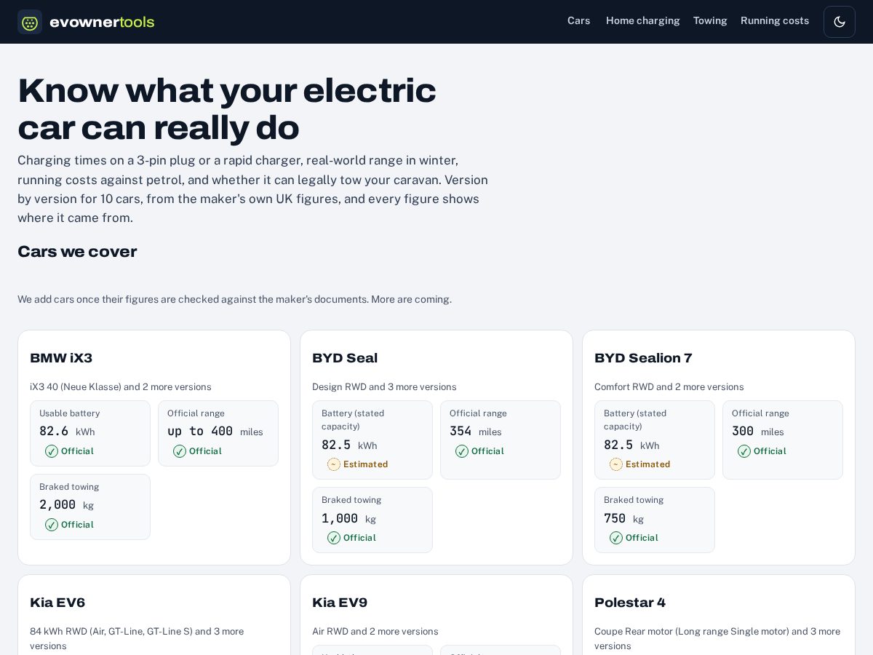Viewport: 873px width, 655px height.
Task: Click the Coupe Rear motor Polestar 4 versions text
Action: pyautogui.click(x=717, y=638)
